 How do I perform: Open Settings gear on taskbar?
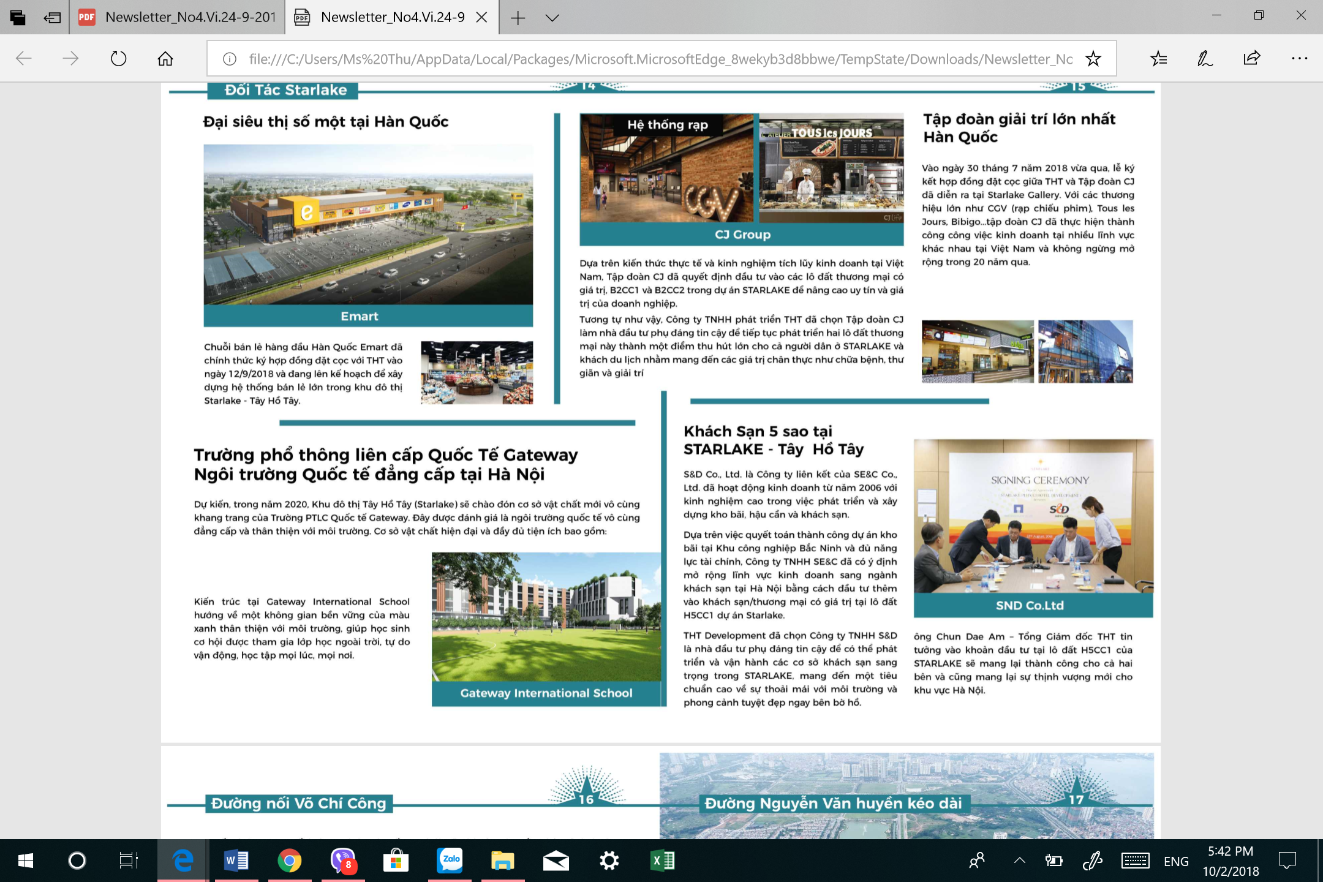click(x=609, y=861)
